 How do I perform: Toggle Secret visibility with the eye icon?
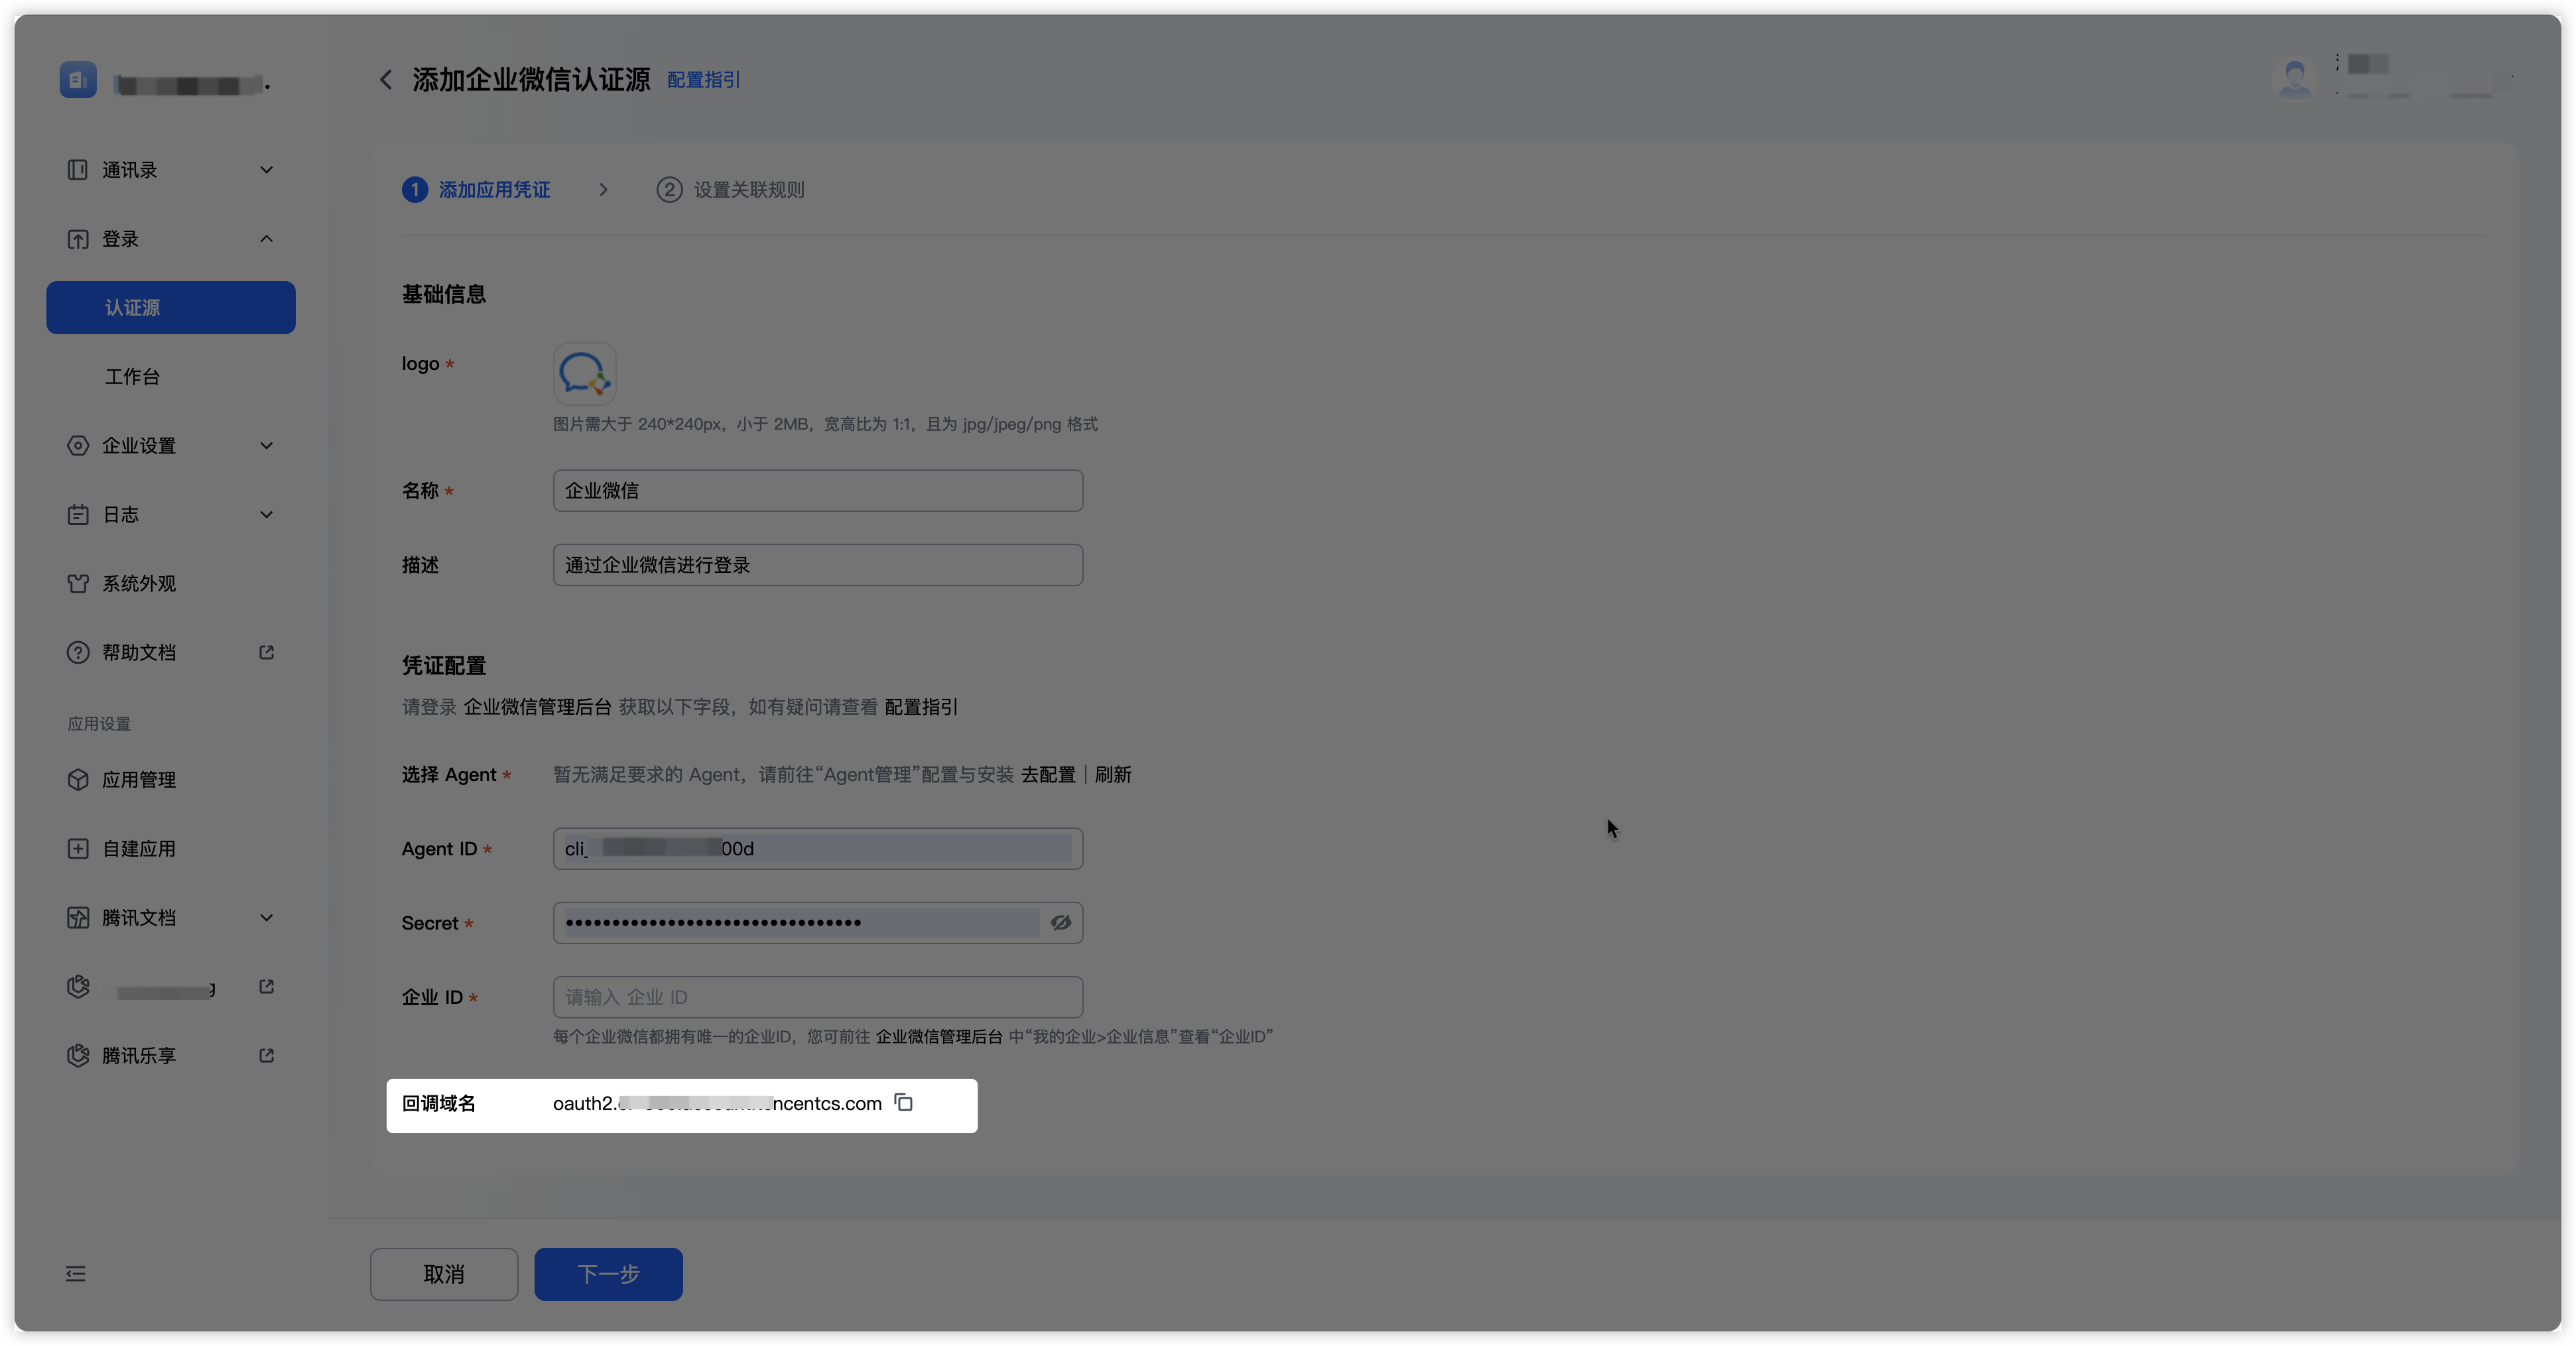coord(1061,923)
